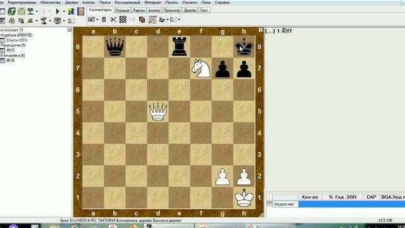The height and width of the screenshot is (228, 405).
Task: Select the #1/6 item
Action: coord(11,61)
